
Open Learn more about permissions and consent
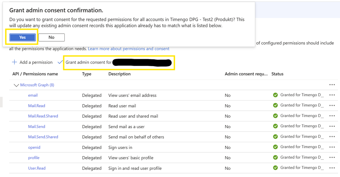point(129,49)
